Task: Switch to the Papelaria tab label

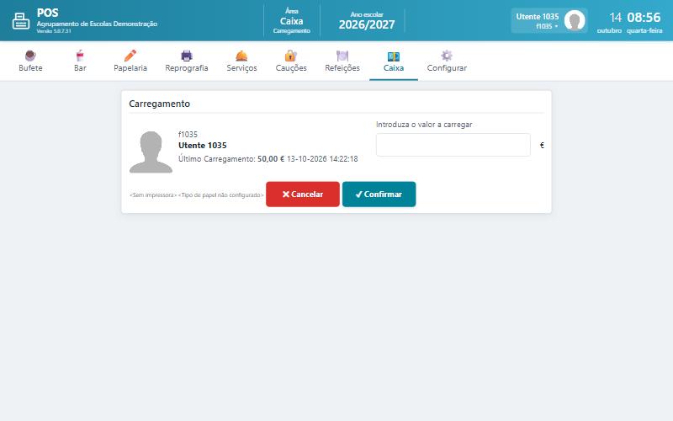Action: [x=130, y=68]
